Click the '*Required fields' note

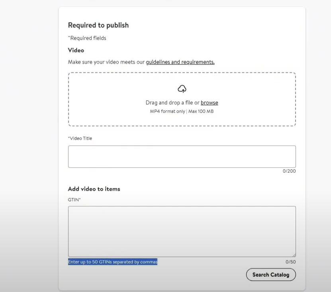click(x=87, y=38)
